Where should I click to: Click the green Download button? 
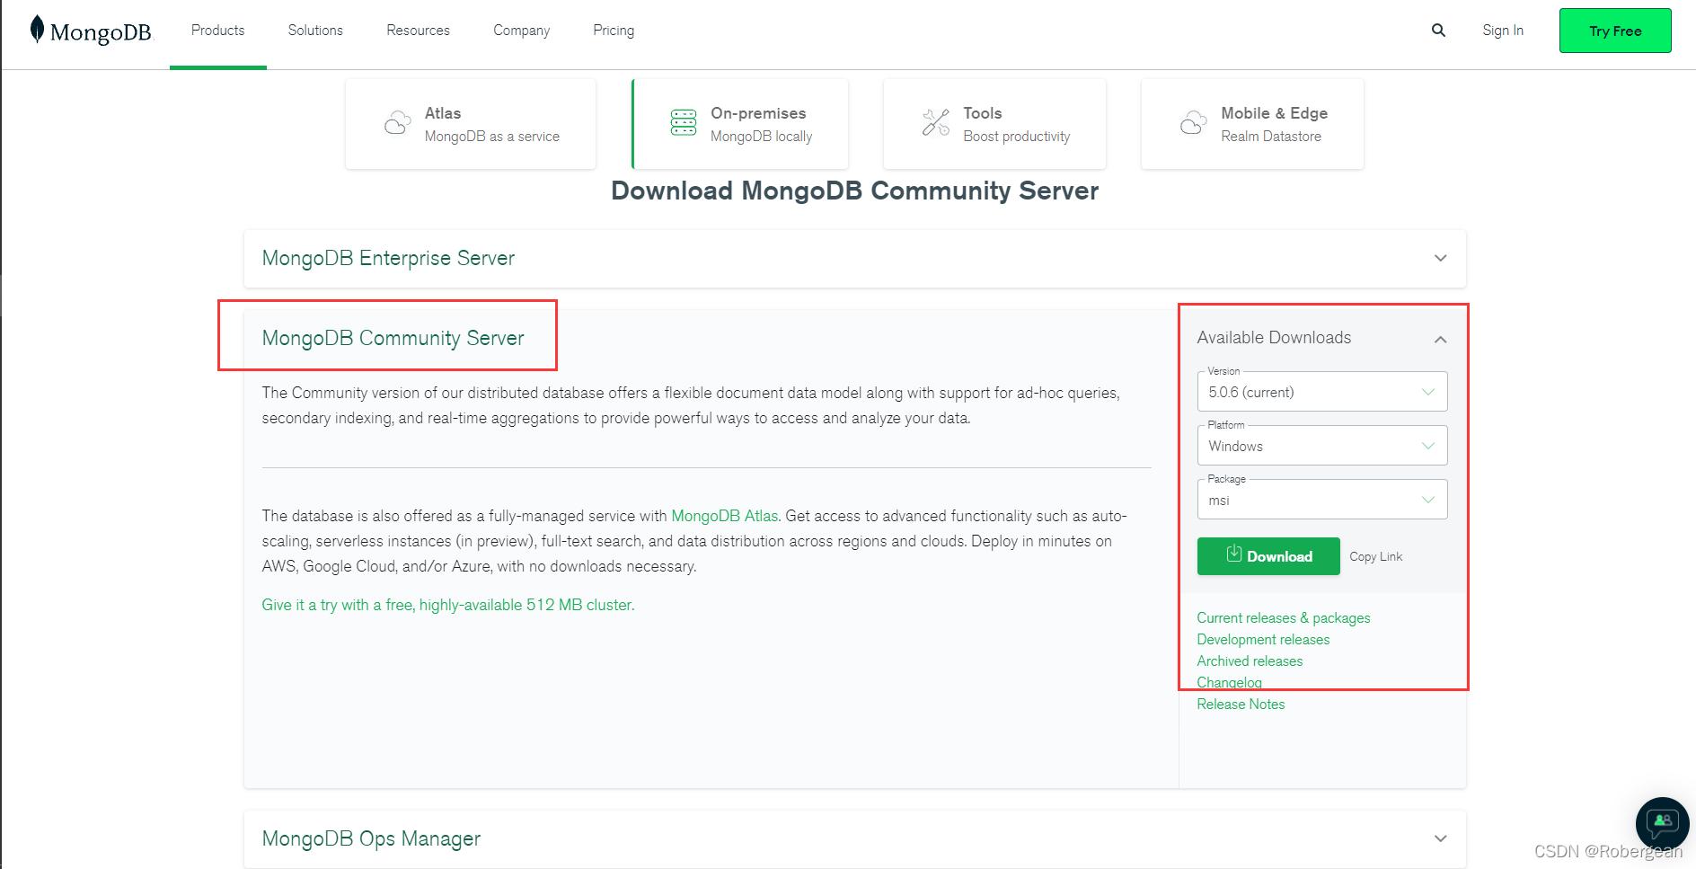[x=1268, y=556]
